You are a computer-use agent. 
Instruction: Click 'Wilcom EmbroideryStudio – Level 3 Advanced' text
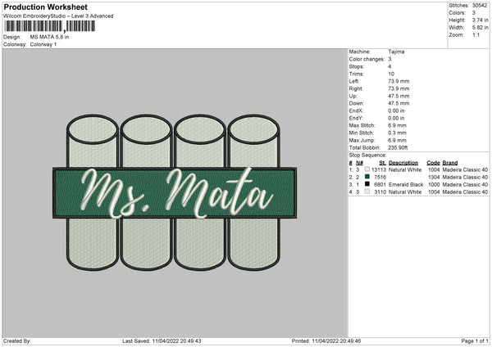coord(58,16)
